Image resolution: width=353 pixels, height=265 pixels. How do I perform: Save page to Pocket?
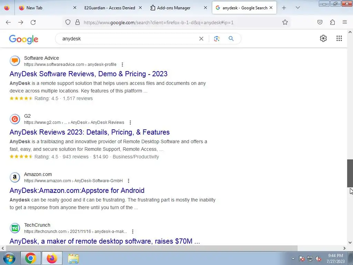[x=320, y=22]
